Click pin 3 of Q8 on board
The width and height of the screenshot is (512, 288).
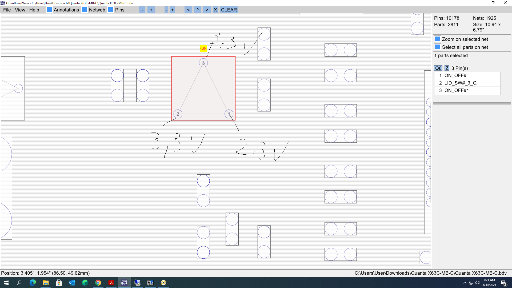tap(203, 63)
